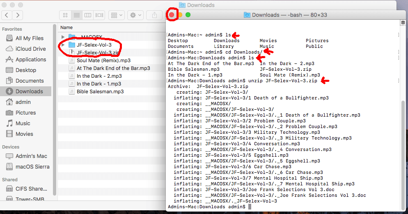Screen dimensions: 408x214
Task: Close the Terminal window
Action: coord(172,15)
